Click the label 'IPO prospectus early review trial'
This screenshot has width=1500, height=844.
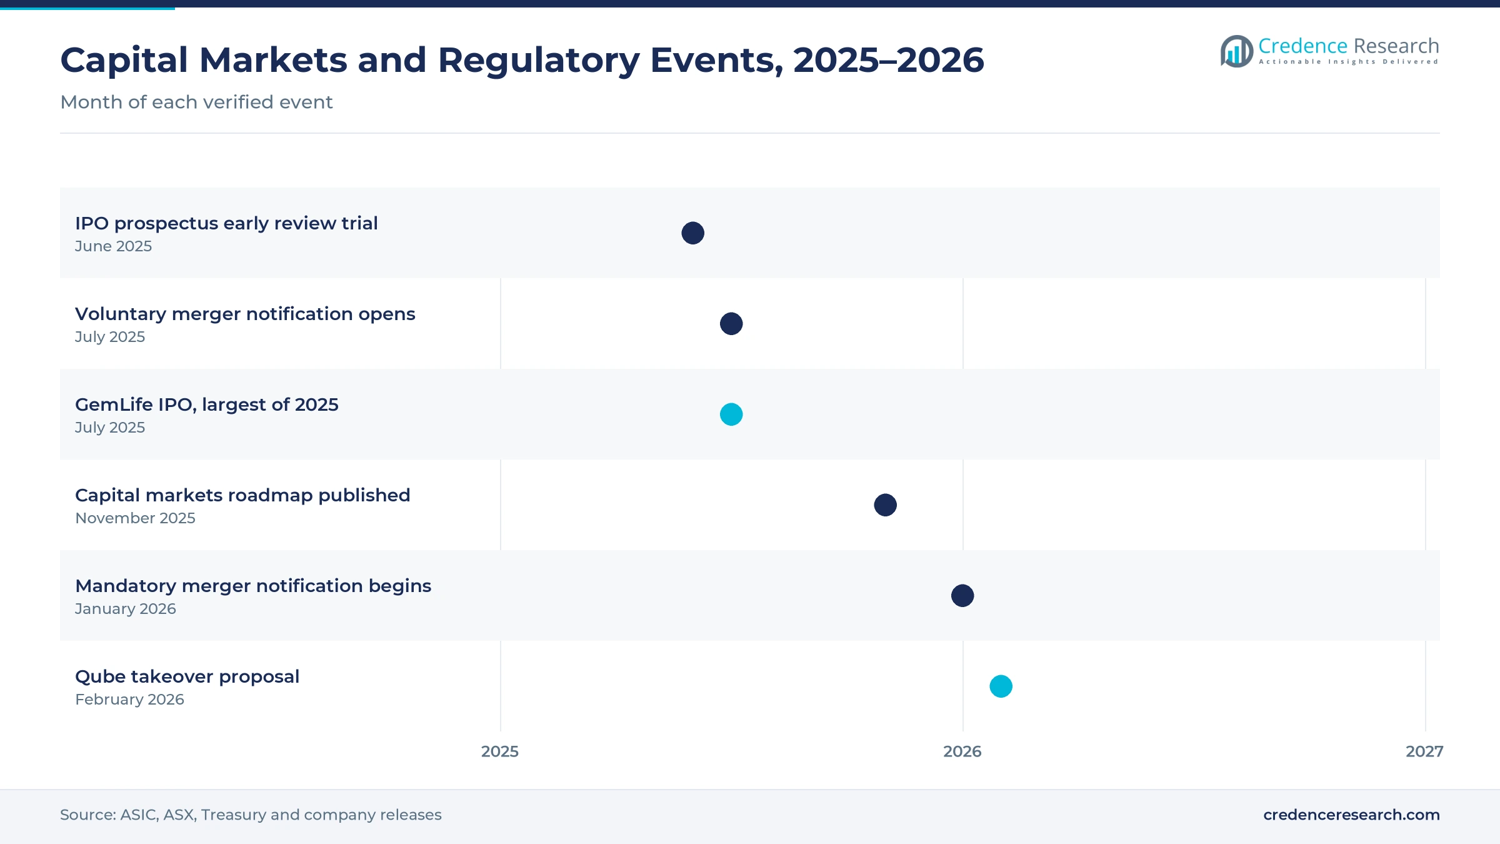(226, 223)
